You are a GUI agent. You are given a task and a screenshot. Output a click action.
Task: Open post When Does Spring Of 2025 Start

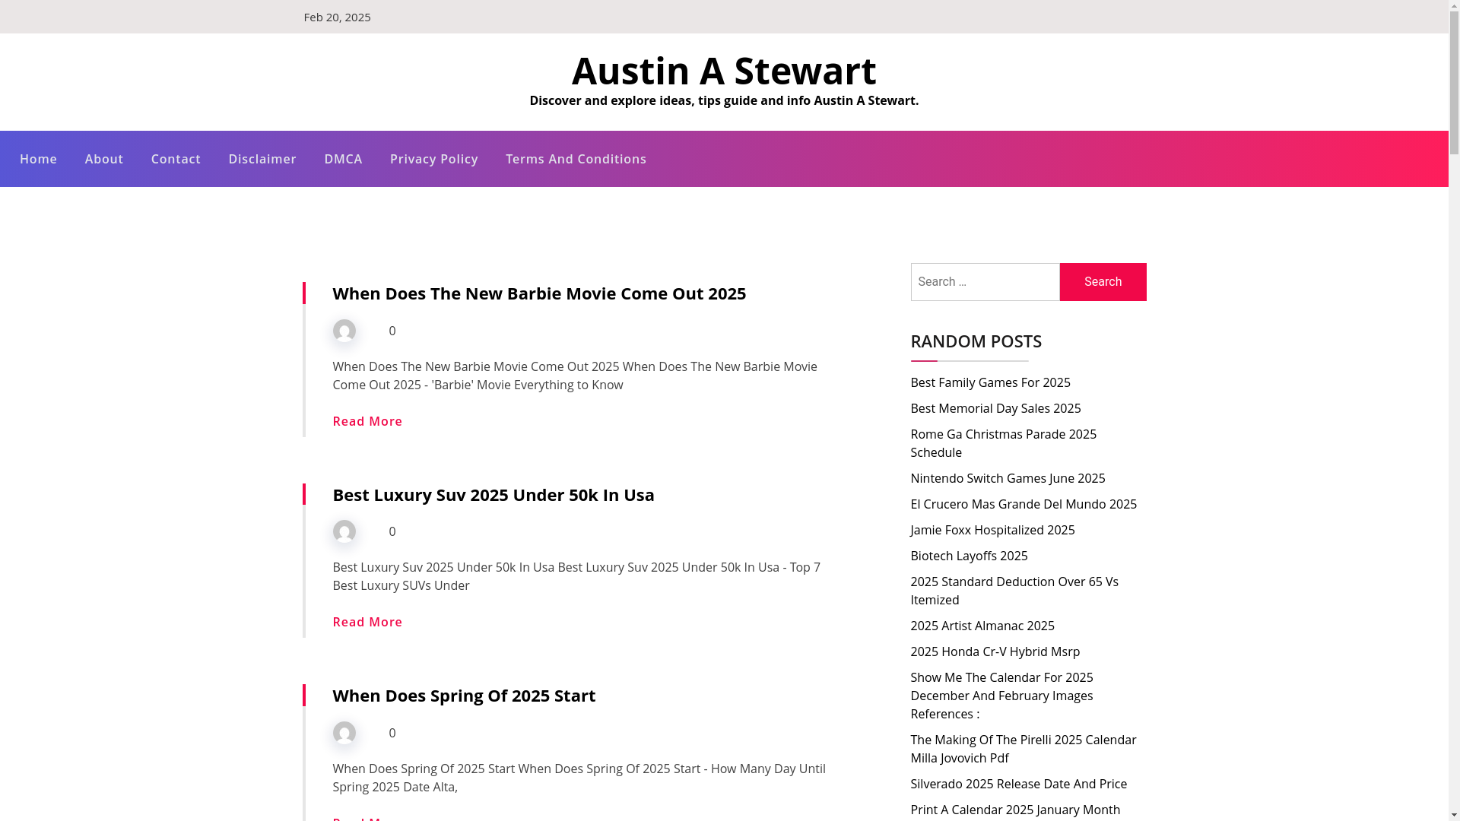pyautogui.click(x=464, y=696)
